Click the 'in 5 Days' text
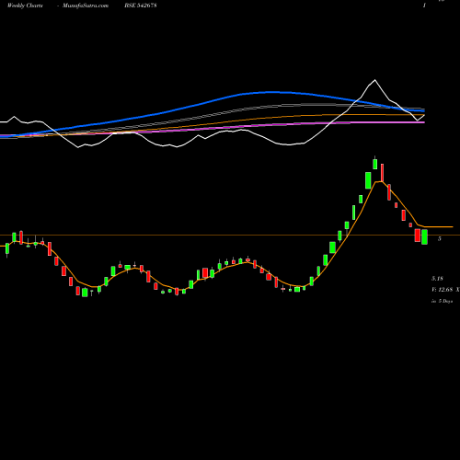 point(442,301)
